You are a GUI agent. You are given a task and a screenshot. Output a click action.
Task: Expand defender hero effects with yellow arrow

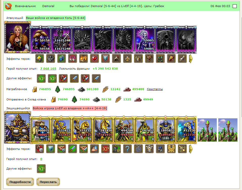[191, 149]
